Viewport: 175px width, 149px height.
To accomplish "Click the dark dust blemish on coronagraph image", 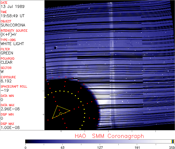I will click(55, 48).
